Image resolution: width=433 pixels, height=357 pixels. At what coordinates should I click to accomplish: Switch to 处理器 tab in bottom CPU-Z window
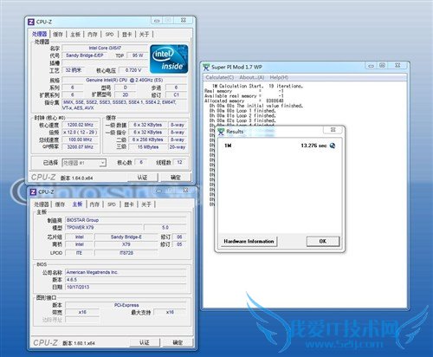point(42,204)
